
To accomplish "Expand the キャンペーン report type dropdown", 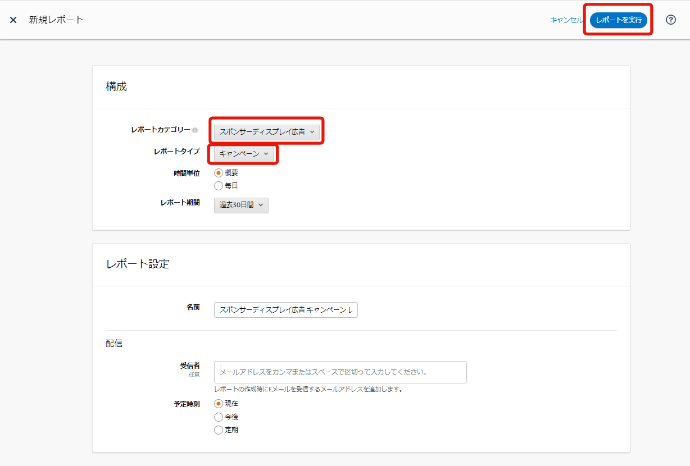I will (x=244, y=154).
